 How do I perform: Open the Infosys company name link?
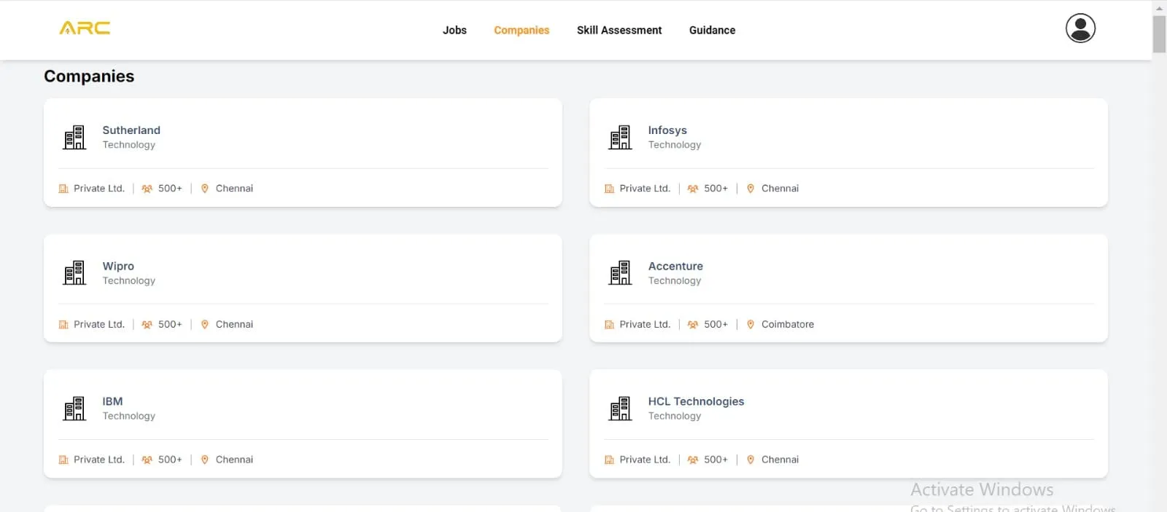[x=667, y=130]
